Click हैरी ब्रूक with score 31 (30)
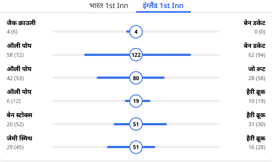The width and height of the screenshot is (272, 162). [256, 115]
